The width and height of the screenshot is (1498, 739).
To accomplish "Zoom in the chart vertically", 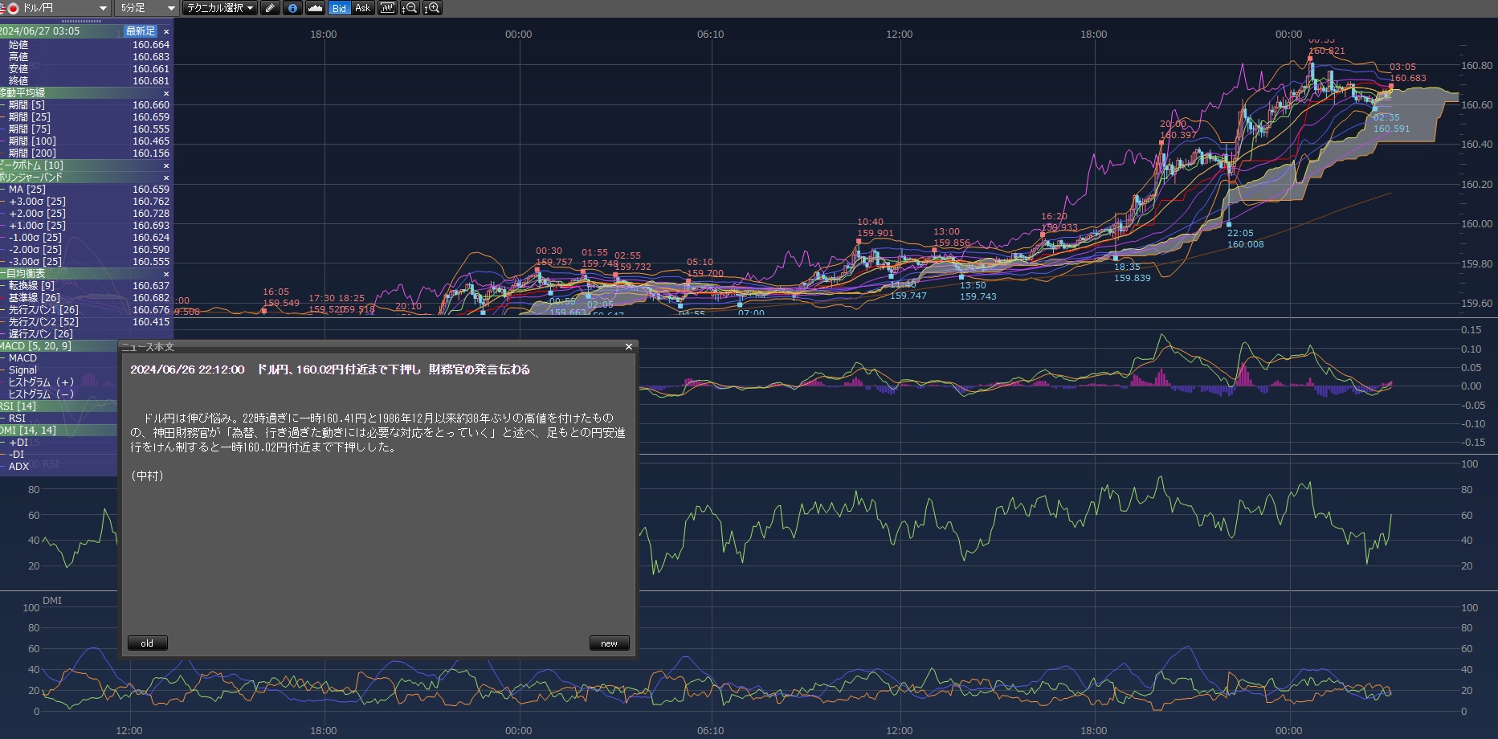I will pos(432,8).
